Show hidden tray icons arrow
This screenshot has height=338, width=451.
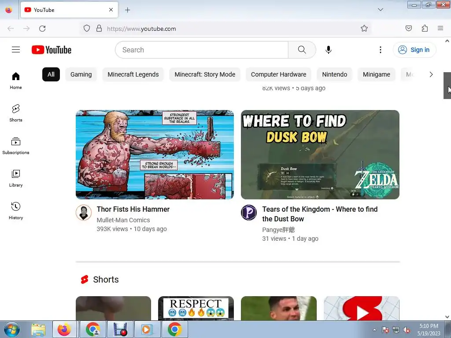374,330
